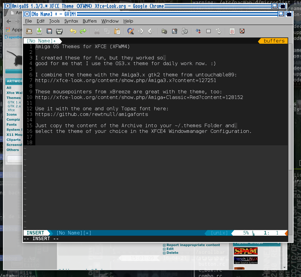Undo the last change with yellow arrow
301x277 pixels.
pyautogui.click(x=73, y=31)
